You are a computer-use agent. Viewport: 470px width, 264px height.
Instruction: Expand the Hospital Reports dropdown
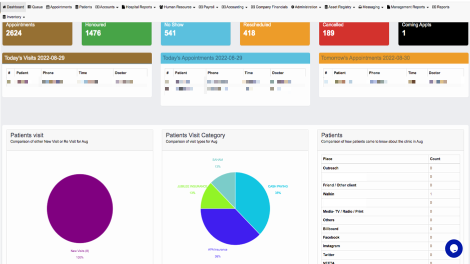coord(139,7)
